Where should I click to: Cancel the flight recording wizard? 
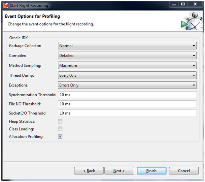(x=184, y=171)
